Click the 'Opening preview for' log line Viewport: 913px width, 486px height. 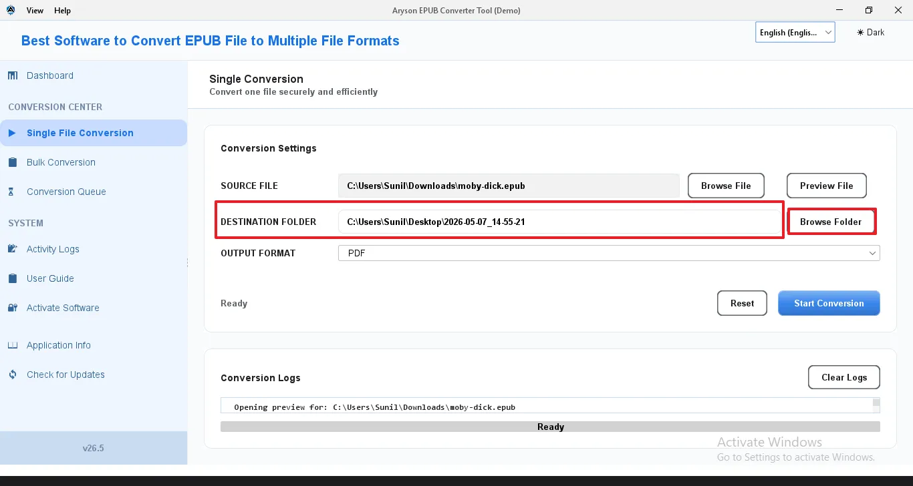(x=374, y=407)
